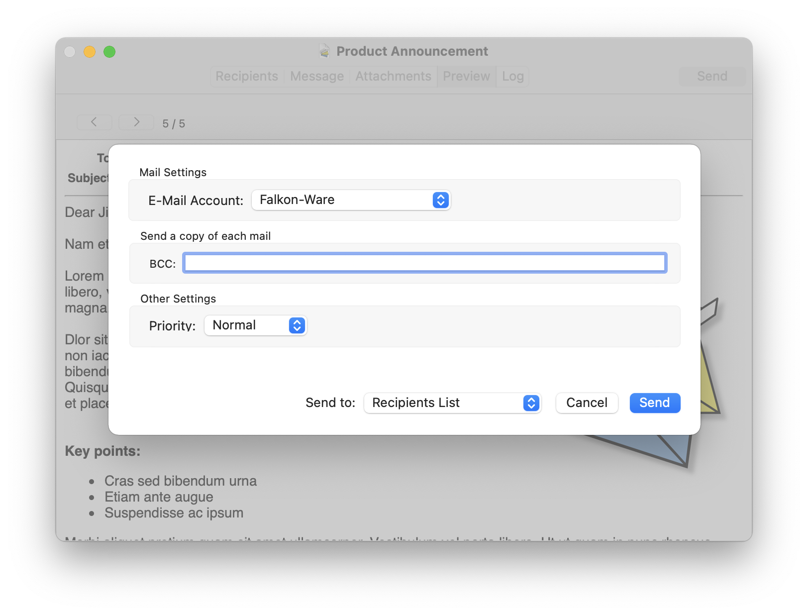
Task: Go to next recipient with right chevron
Action: (136, 122)
